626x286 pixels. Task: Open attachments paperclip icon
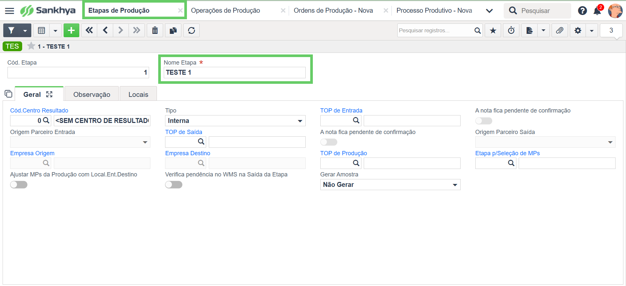(559, 30)
